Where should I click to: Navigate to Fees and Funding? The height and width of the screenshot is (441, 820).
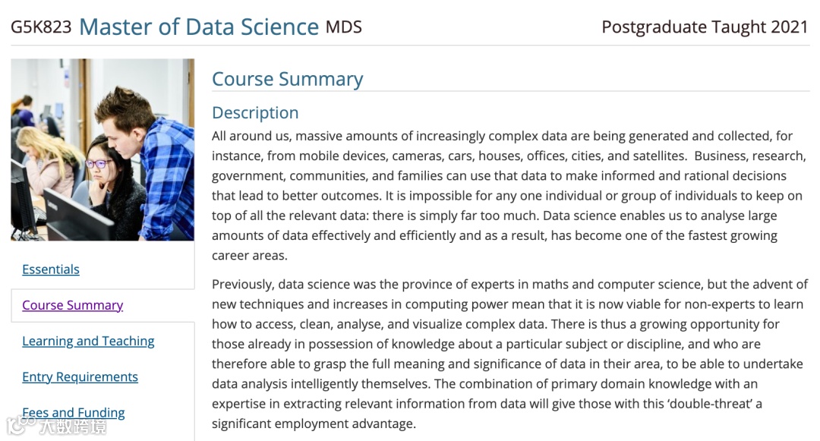74,412
